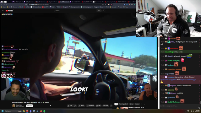The height and width of the screenshot is (113, 201).
Task: Click the Download button under video
Action: [x=90, y=106]
